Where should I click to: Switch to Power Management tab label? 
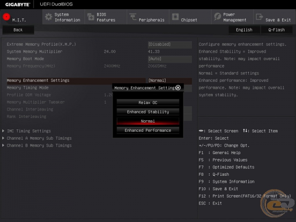click(x=234, y=17)
